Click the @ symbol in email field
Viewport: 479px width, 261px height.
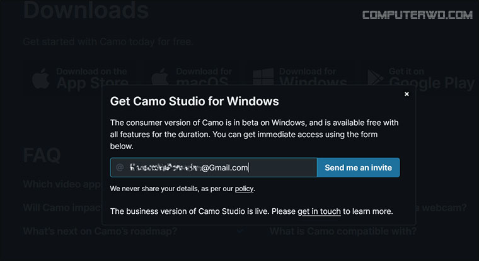(x=120, y=167)
